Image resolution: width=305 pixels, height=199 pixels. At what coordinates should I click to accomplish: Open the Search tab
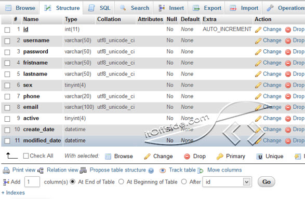coord(134,8)
